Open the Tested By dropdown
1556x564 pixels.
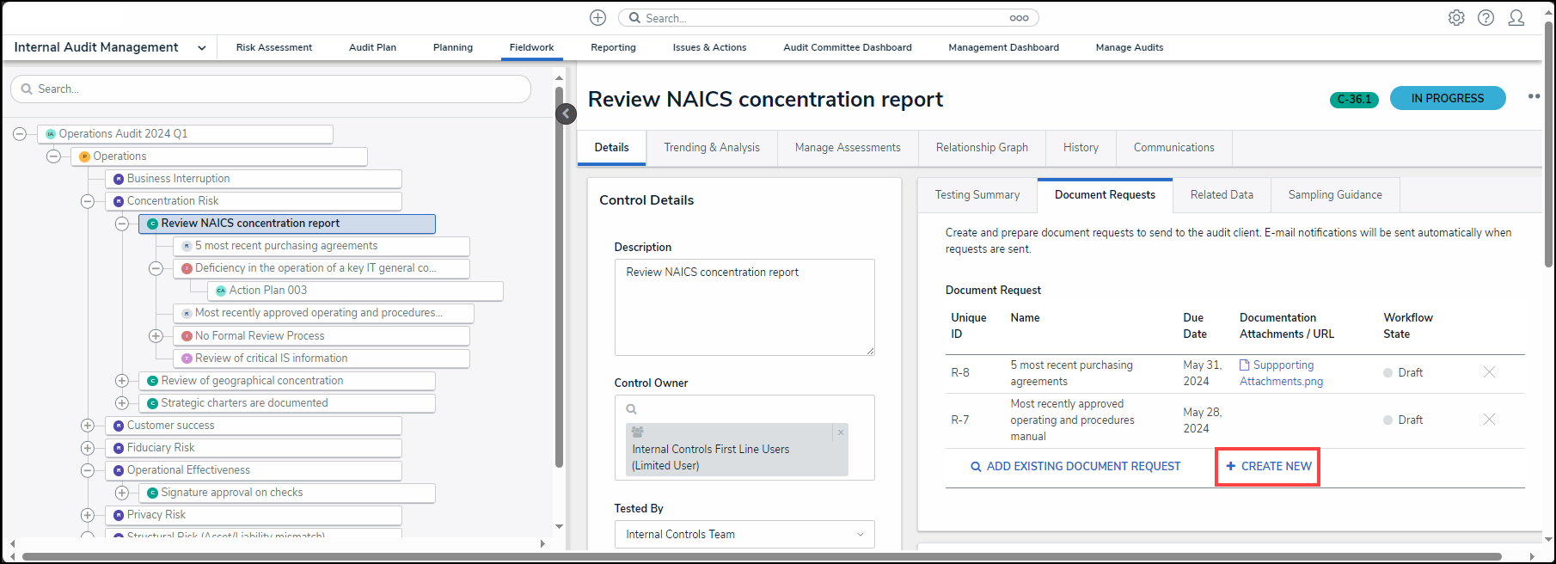coord(744,534)
